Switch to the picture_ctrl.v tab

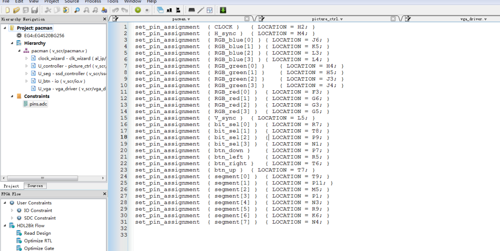[x=327, y=19]
